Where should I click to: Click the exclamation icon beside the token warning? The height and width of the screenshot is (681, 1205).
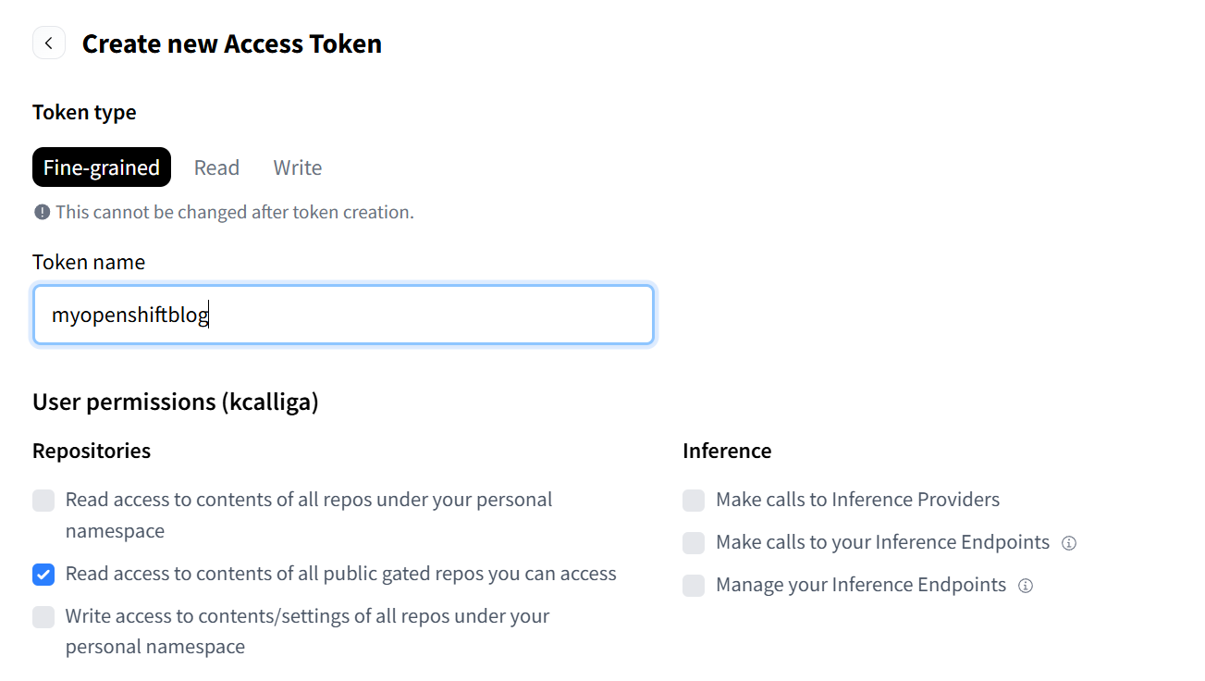tap(42, 213)
